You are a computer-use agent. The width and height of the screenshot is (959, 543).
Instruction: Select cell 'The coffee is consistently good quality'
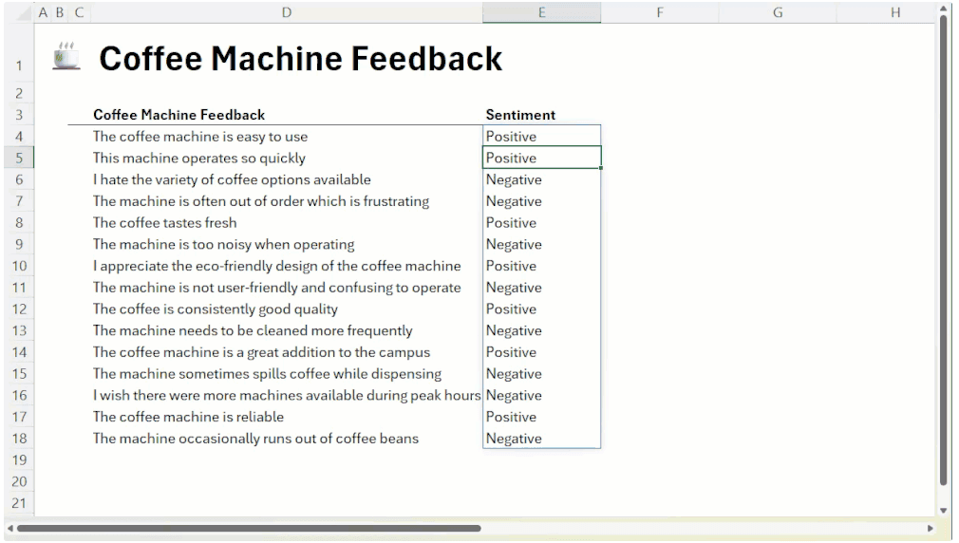[x=286, y=309]
